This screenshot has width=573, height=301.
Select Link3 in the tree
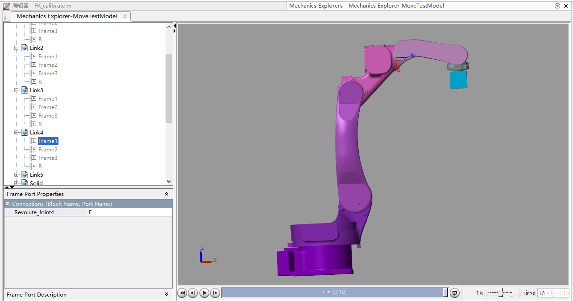point(37,90)
